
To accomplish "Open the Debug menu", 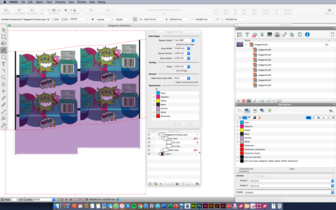I will (x=101, y=2).
